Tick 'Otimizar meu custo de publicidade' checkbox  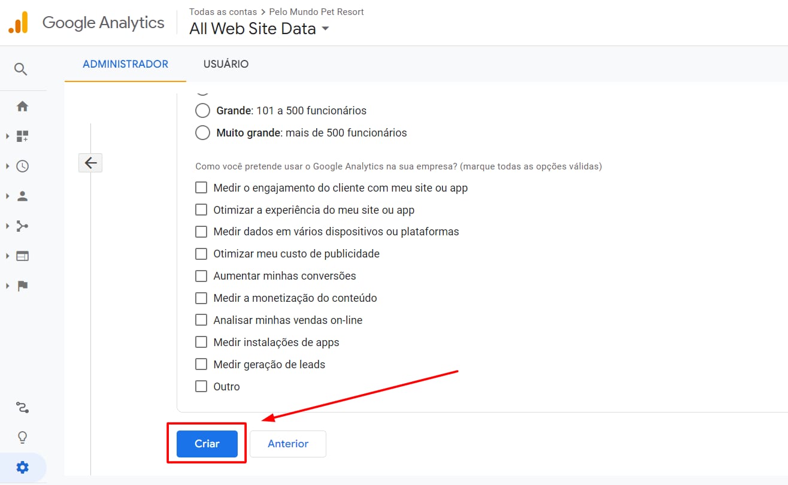(x=201, y=254)
